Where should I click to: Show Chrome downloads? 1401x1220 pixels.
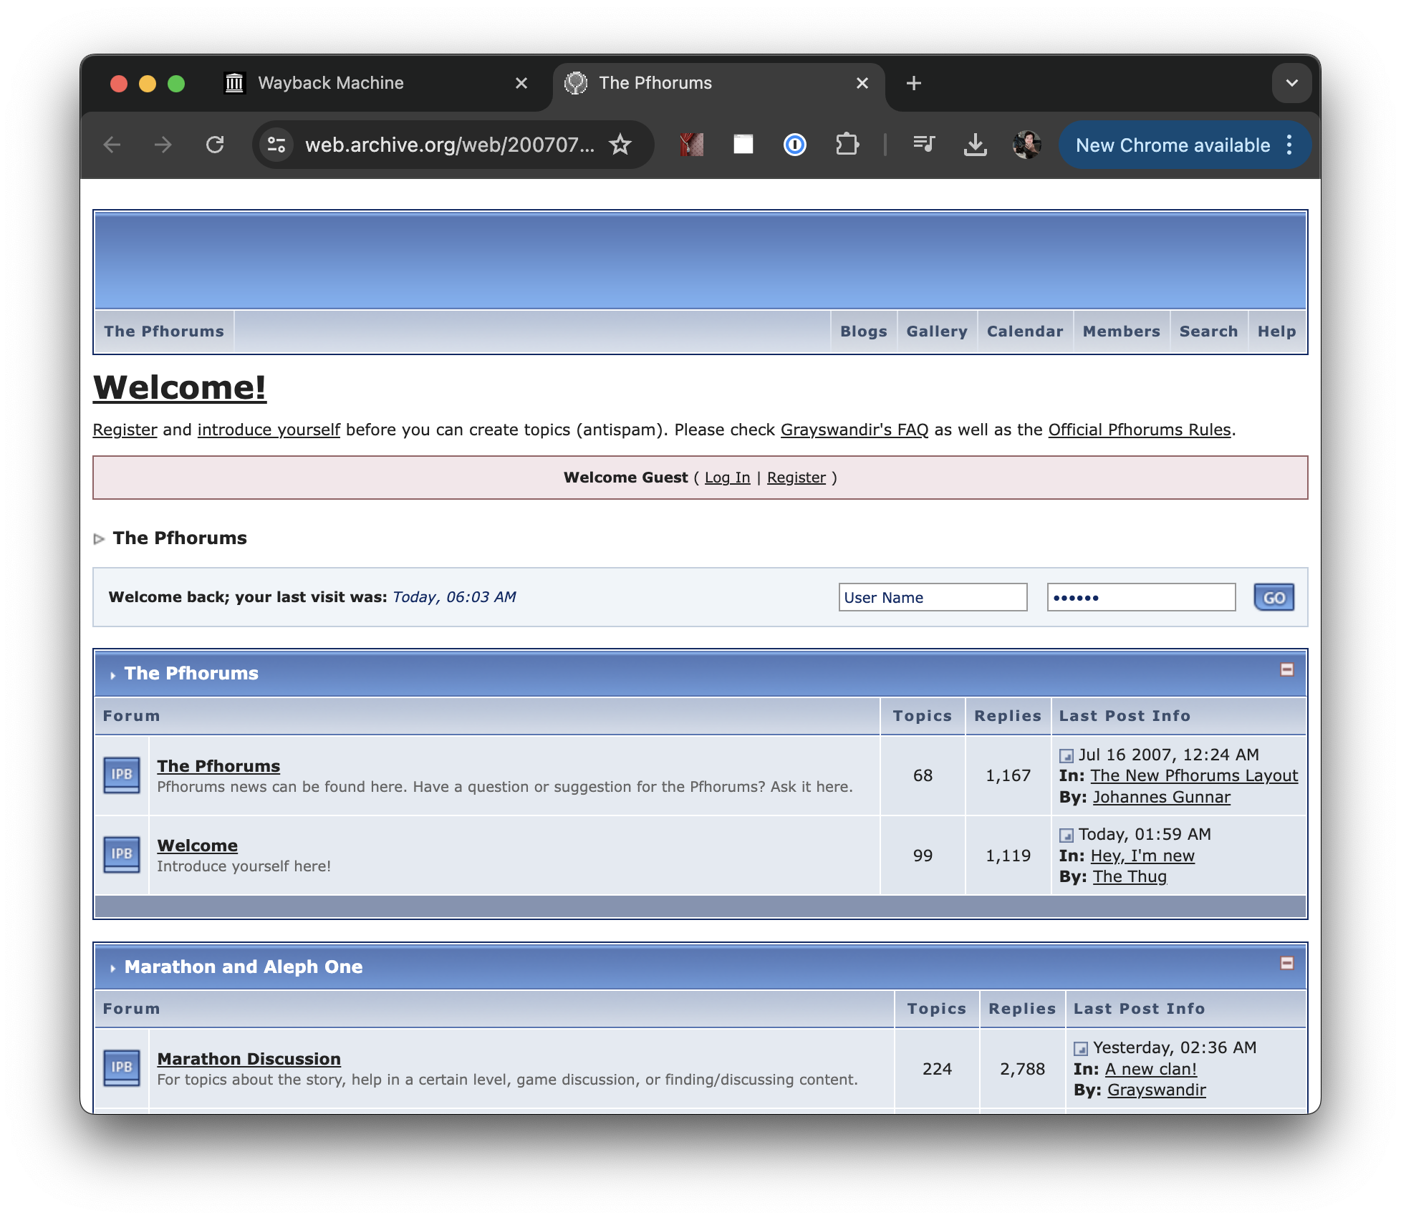pos(975,145)
